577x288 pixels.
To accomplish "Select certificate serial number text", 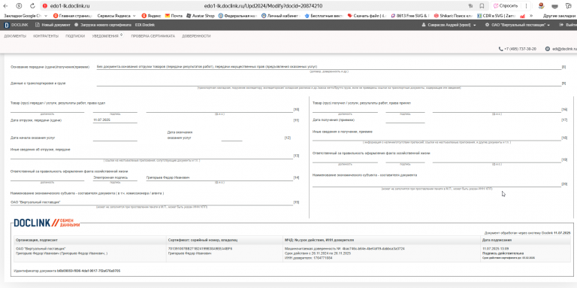I will 200,249.
